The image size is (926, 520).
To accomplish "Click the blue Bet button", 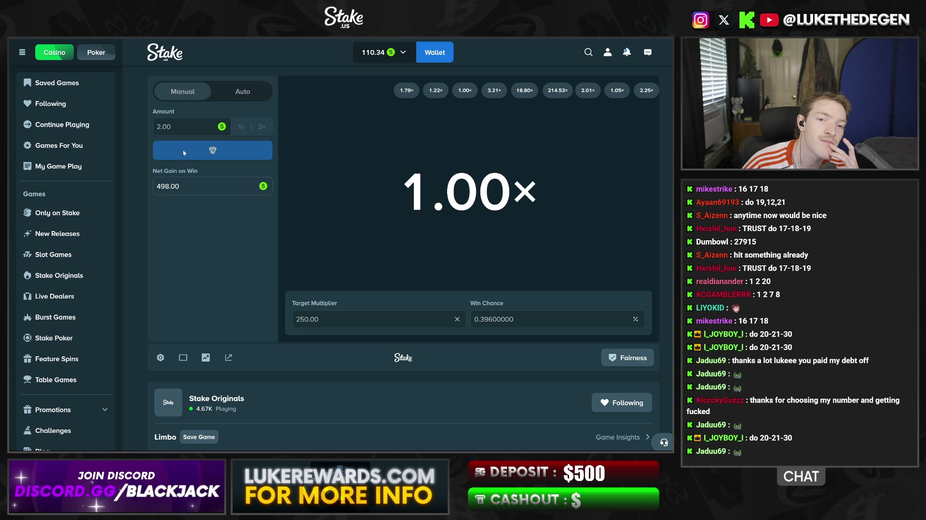I will point(213,150).
